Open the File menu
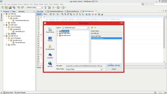167x94 pixels. coord(2,4)
